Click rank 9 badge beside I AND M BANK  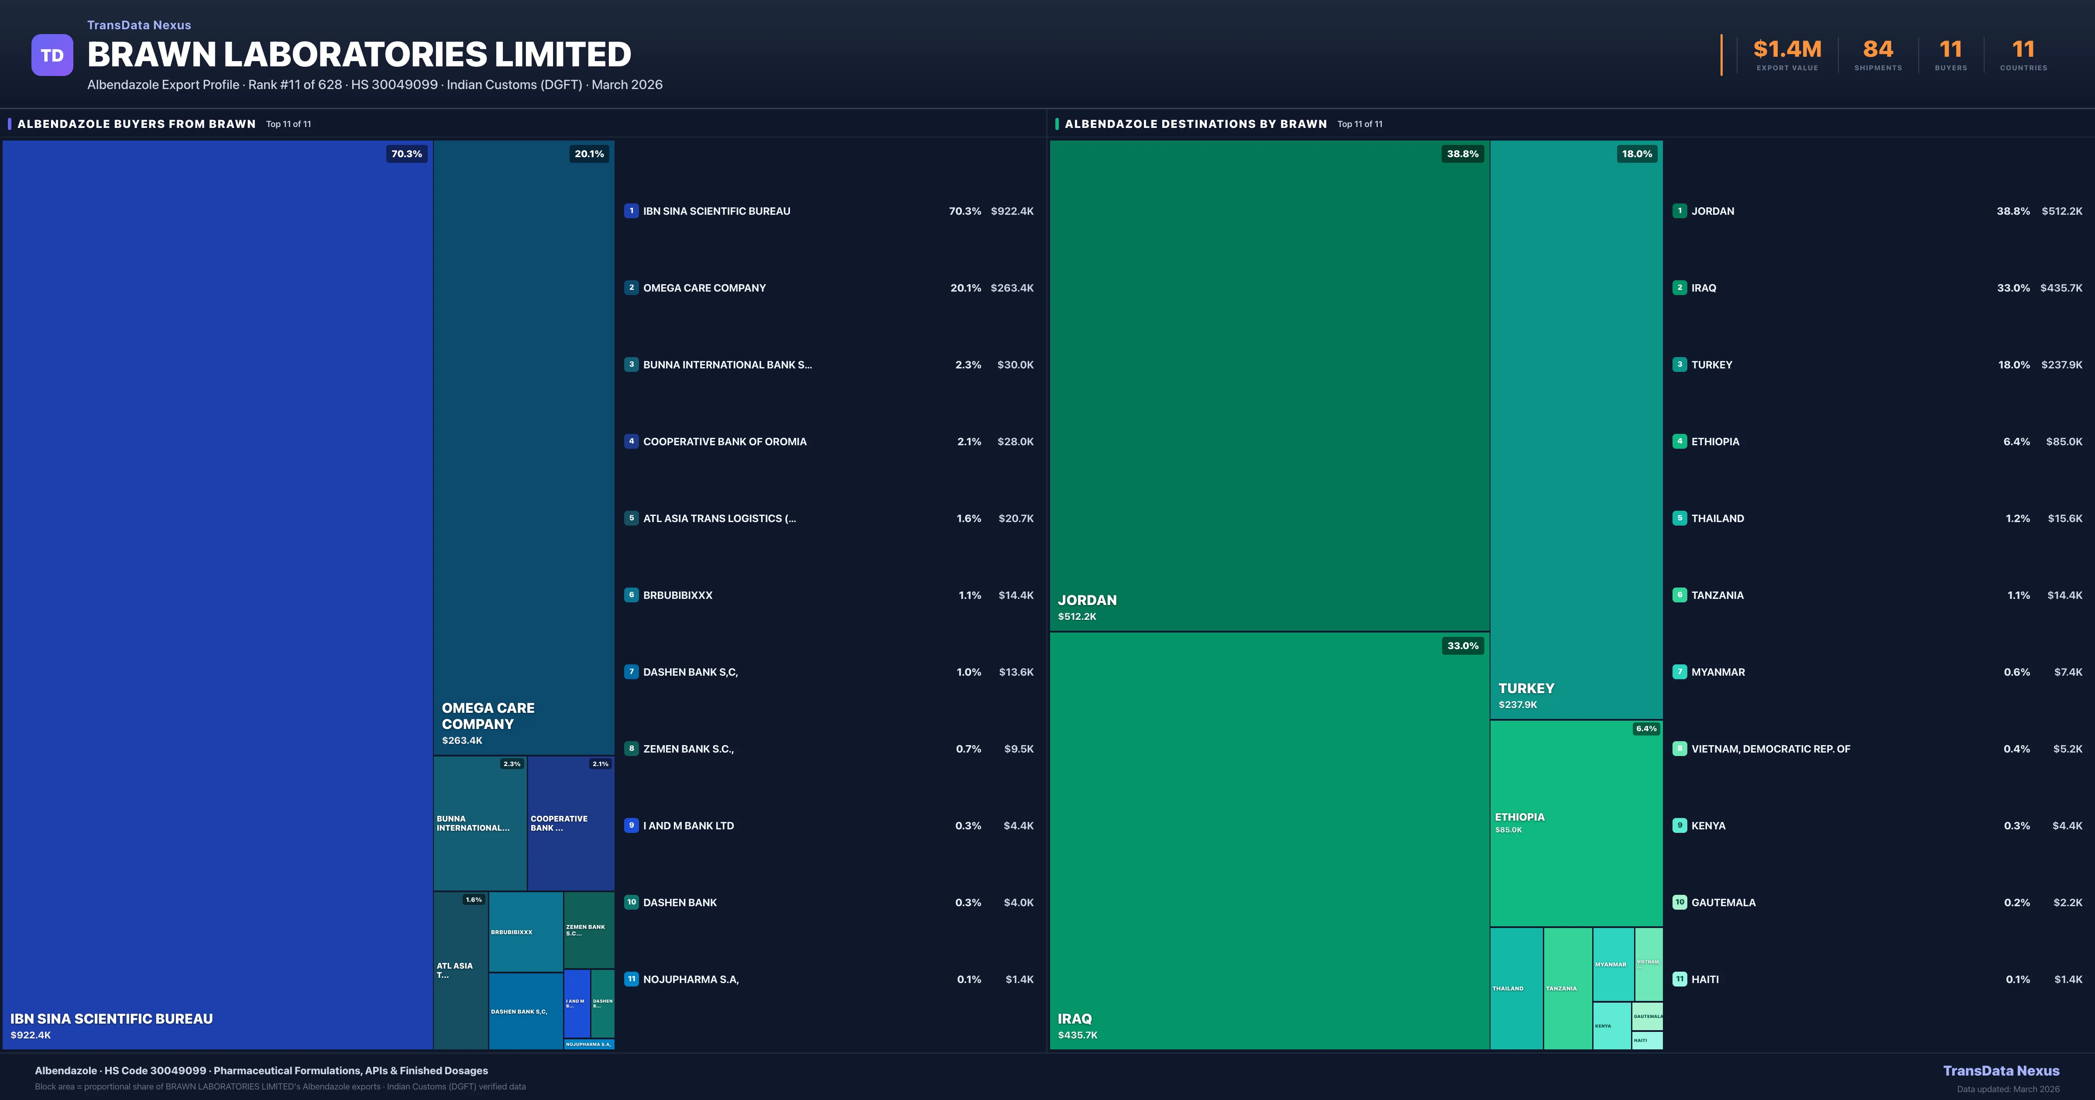pyautogui.click(x=631, y=825)
